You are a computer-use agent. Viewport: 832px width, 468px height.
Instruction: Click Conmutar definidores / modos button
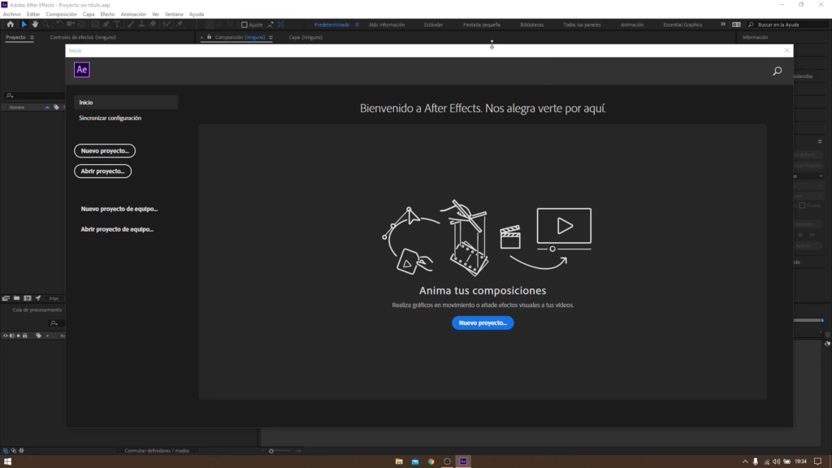(157, 450)
